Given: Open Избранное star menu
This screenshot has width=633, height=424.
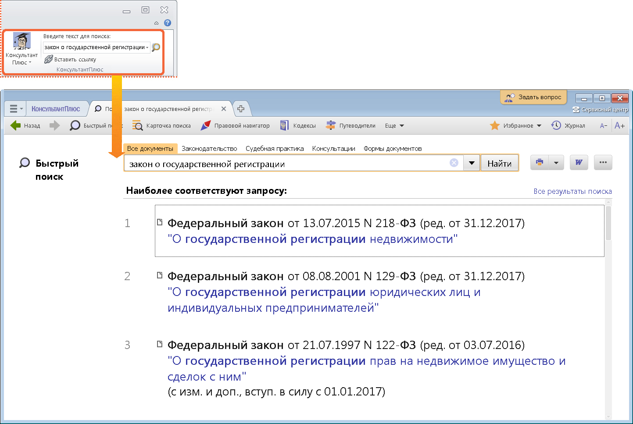Looking at the screenshot, I should pos(515,125).
